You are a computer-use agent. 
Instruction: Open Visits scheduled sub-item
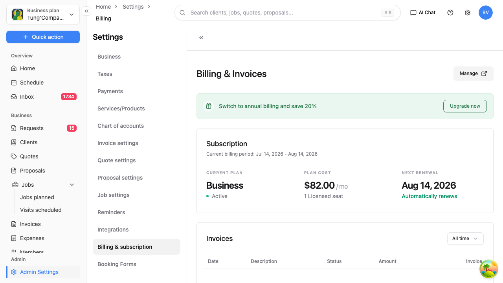pos(41,210)
